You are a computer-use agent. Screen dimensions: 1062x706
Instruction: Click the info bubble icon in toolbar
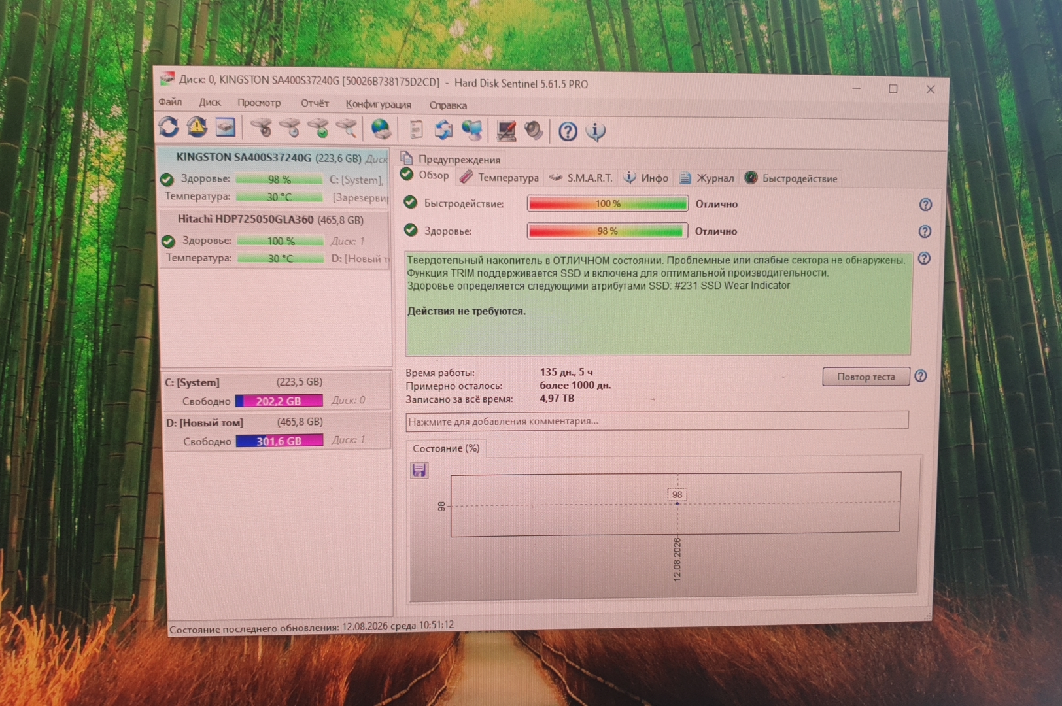[595, 131]
